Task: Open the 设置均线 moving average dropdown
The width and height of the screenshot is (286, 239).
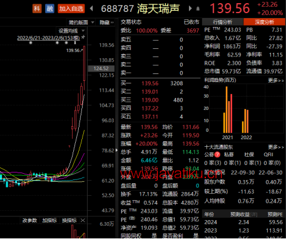Action: coord(71,31)
